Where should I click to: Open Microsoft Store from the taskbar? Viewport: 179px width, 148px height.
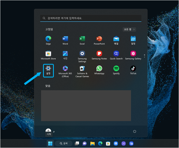108,144
